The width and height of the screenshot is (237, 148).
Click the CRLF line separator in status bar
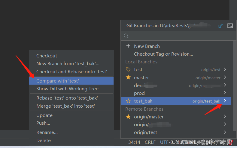coord(150,142)
